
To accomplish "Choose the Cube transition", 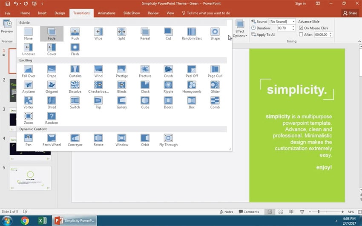I will pyautogui.click(x=145, y=103).
